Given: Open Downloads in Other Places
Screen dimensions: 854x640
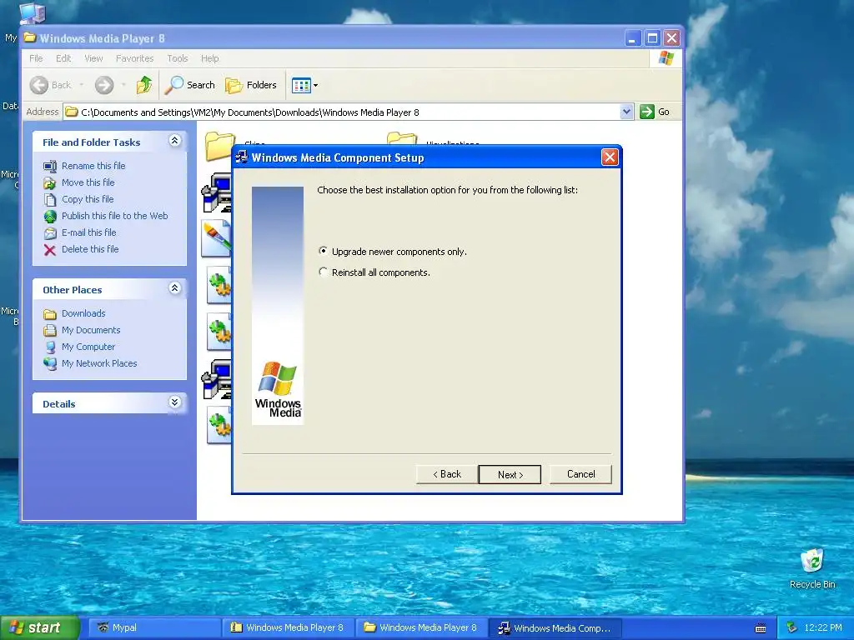Looking at the screenshot, I should [83, 313].
